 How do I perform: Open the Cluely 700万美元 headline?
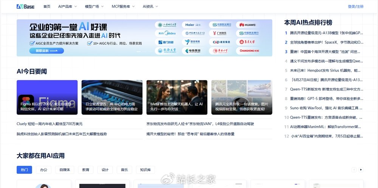click(x=50, y=124)
